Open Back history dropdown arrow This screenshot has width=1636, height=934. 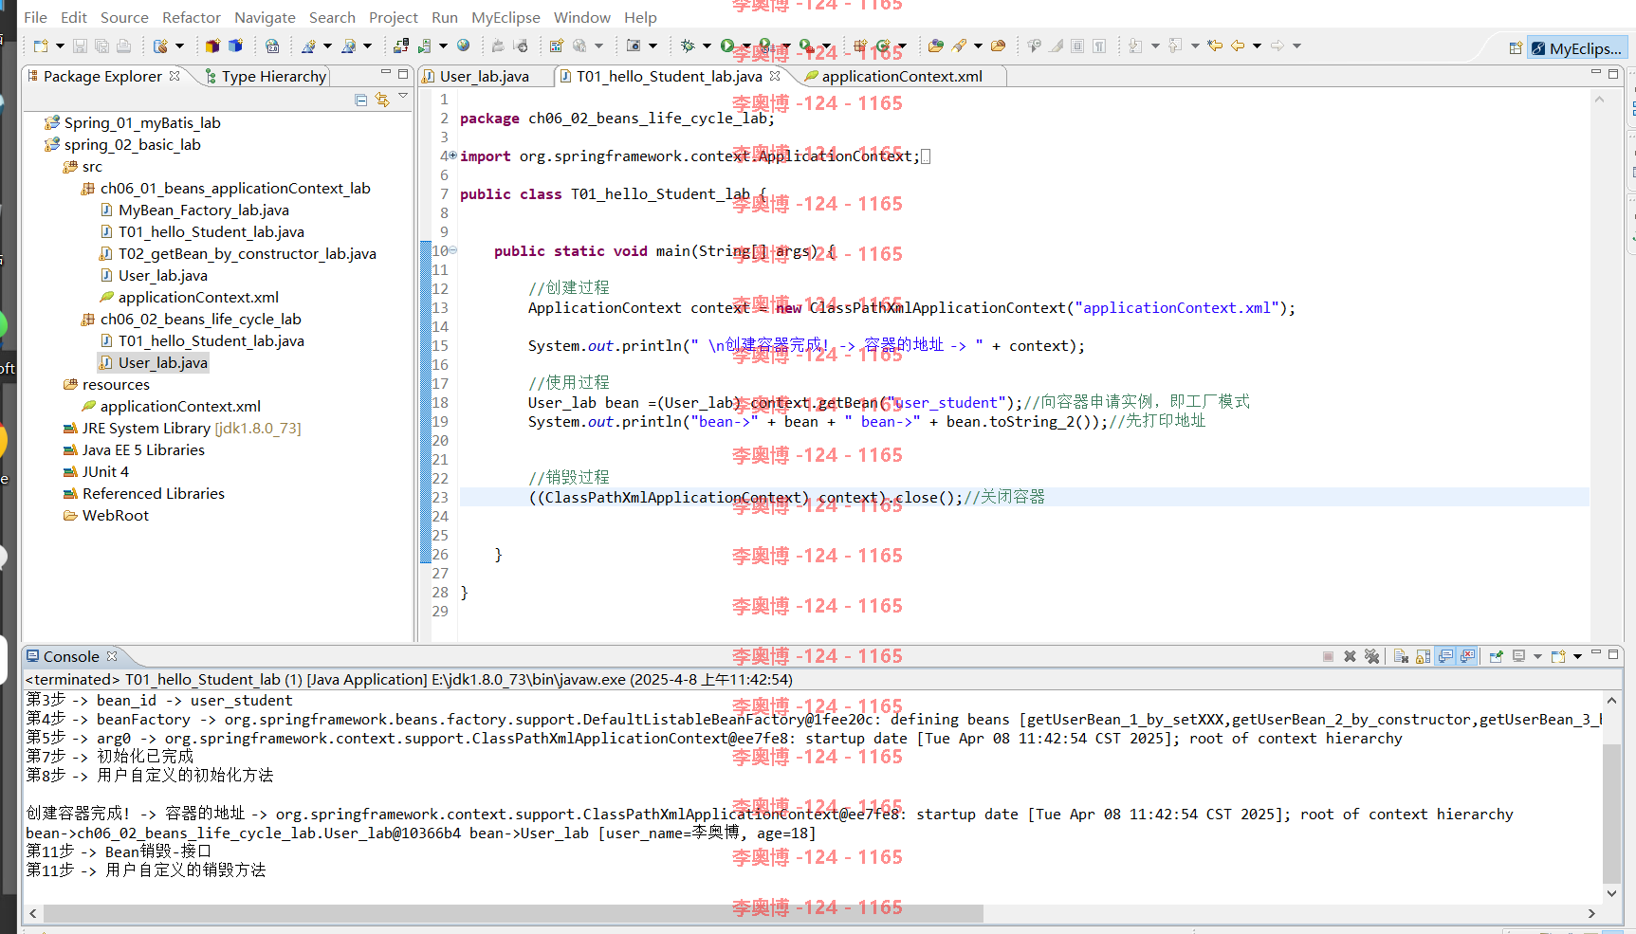coord(1257,46)
